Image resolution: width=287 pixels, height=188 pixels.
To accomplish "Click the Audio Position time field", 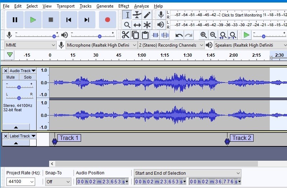I will coord(102,182).
